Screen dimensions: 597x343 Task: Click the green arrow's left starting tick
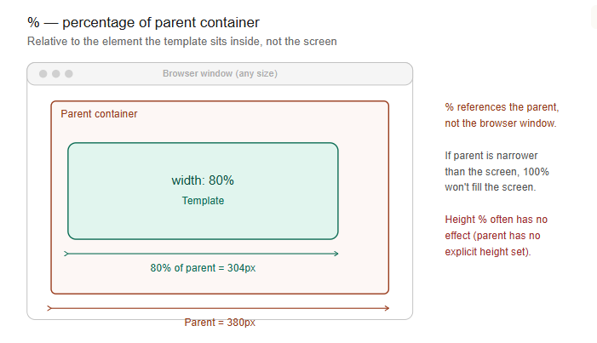pyautogui.click(x=66, y=254)
